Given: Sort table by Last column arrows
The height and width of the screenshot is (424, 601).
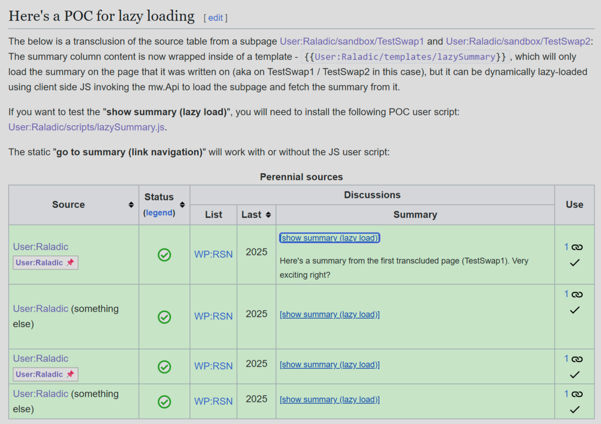Looking at the screenshot, I should [268, 215].
